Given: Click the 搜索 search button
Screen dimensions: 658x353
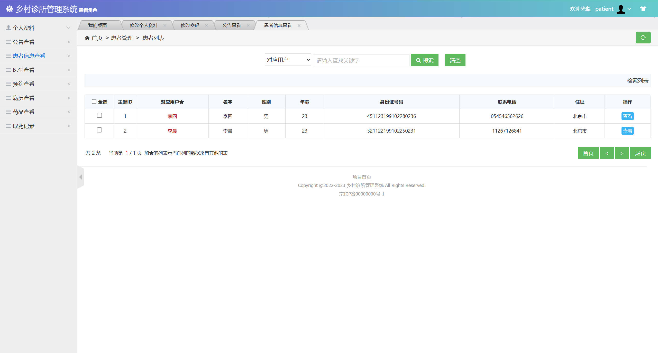Looking at the screenshot, I should [425, 60].
